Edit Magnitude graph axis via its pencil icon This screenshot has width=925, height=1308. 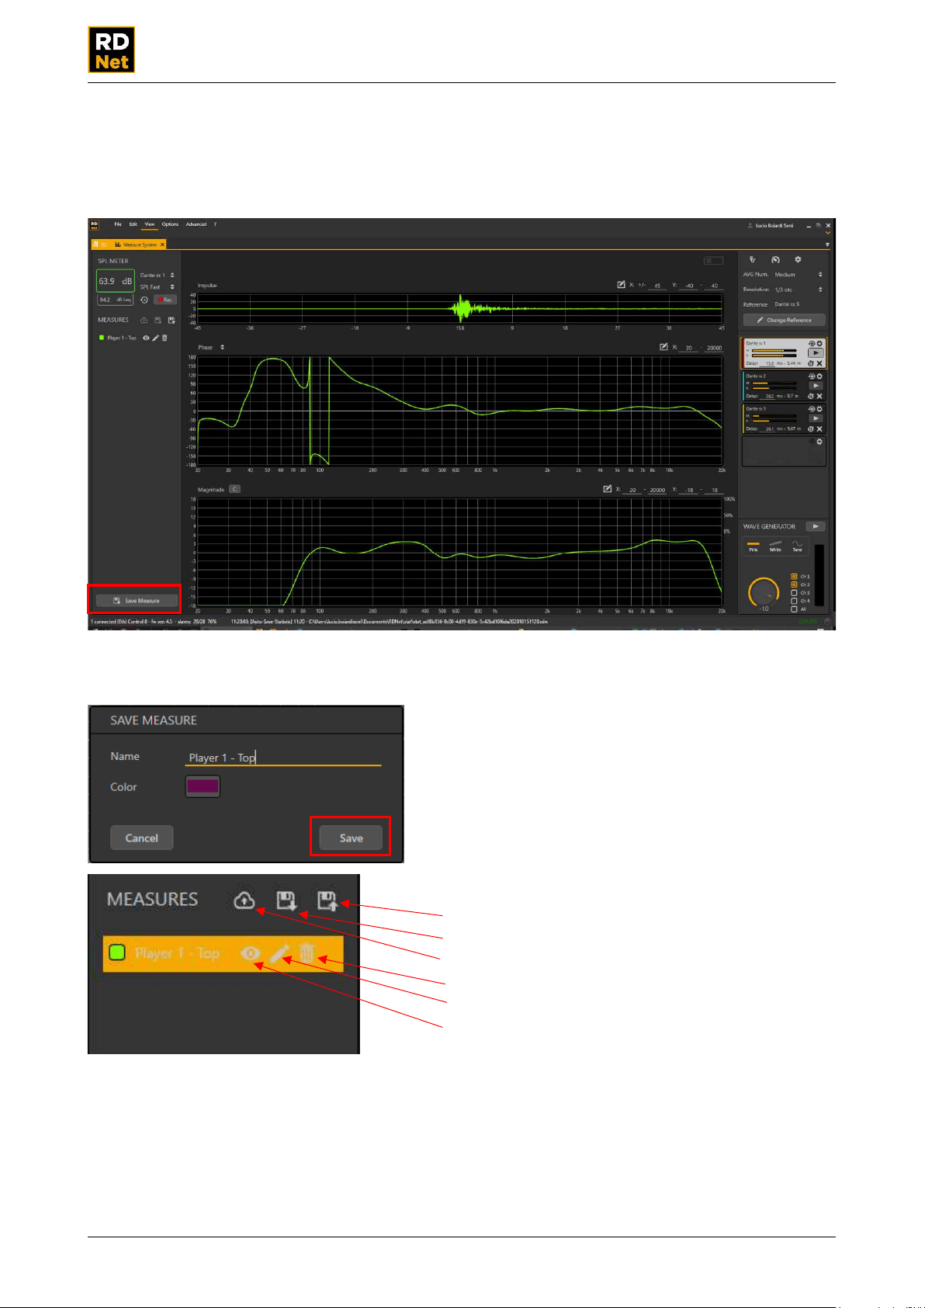608,489
